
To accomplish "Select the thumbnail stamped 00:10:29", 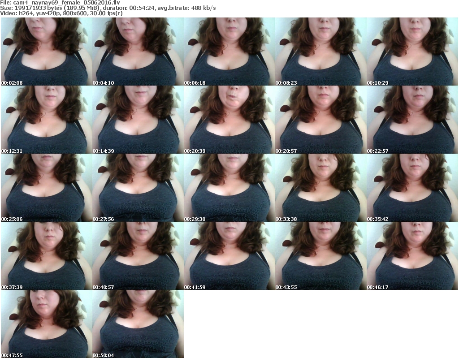I will pos(412,52).
